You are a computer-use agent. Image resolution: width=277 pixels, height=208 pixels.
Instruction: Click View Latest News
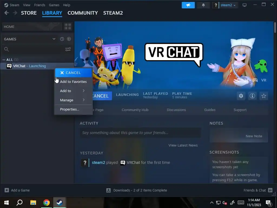(x=183, y=145)
